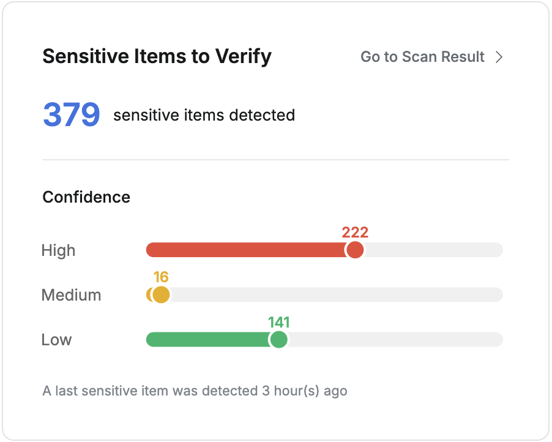The image size is (552, 442).
Task: Open the Go to Scan Result link
Action: (x=422, y=57)
